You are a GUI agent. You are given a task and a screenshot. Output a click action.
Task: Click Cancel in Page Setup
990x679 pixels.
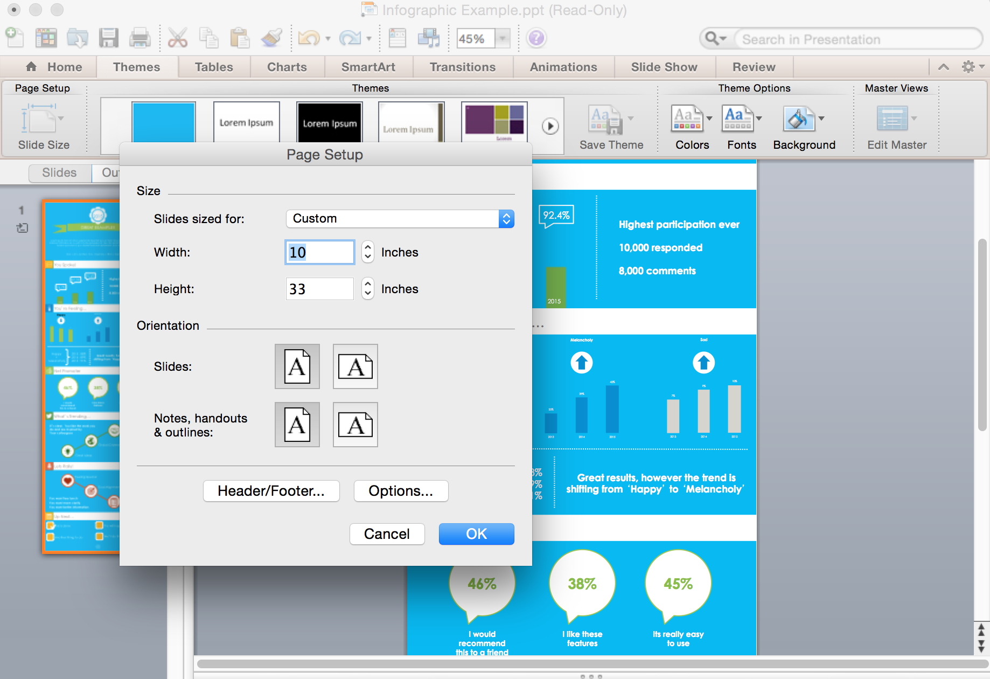pyautogui.click(x=387, y=533)
